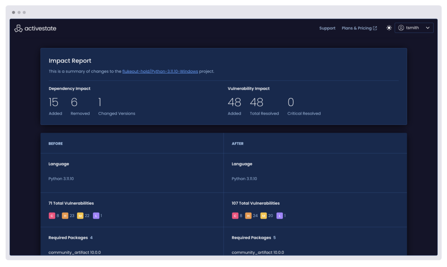Click the 15 Added dependencies count
The width and height of the screenshot is (447, 267).
pyautogui.click(x=54, y=102)
